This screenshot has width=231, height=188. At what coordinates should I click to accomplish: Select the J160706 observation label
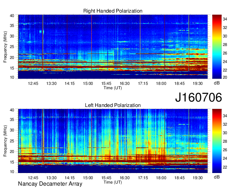198,97
